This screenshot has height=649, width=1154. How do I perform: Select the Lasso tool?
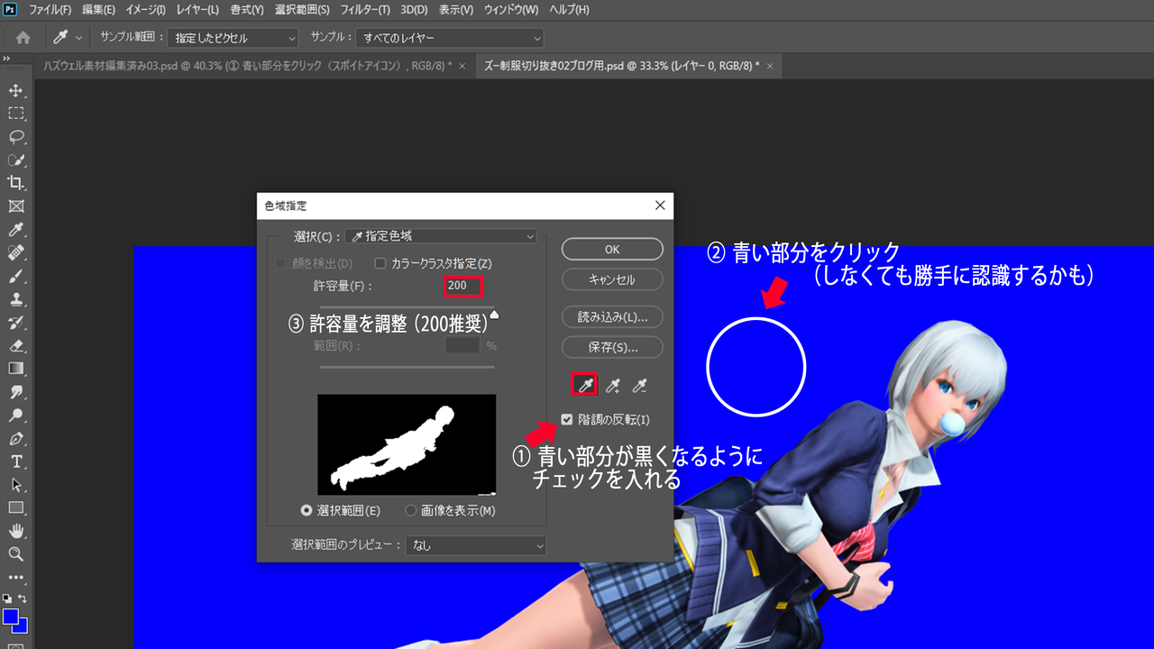pyautogui.click(x=16, y=137)
